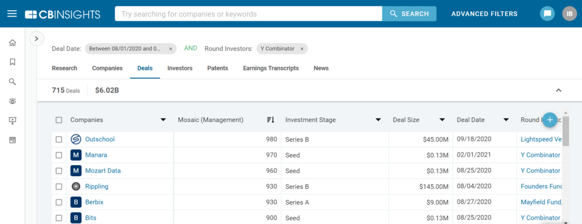Image resolution: width=582 pixels, height=224 pixels.
Task: Open the presentation screen sidebar icon
Action: point(13,121)
